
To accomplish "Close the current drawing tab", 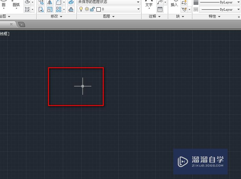I will coord(11,24).
